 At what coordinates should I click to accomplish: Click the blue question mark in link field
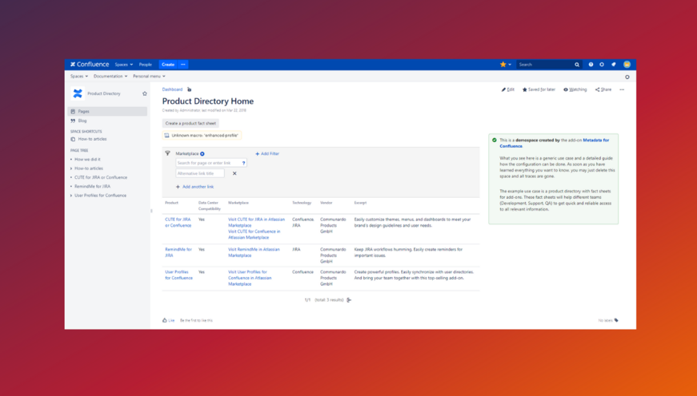(243, 163)
